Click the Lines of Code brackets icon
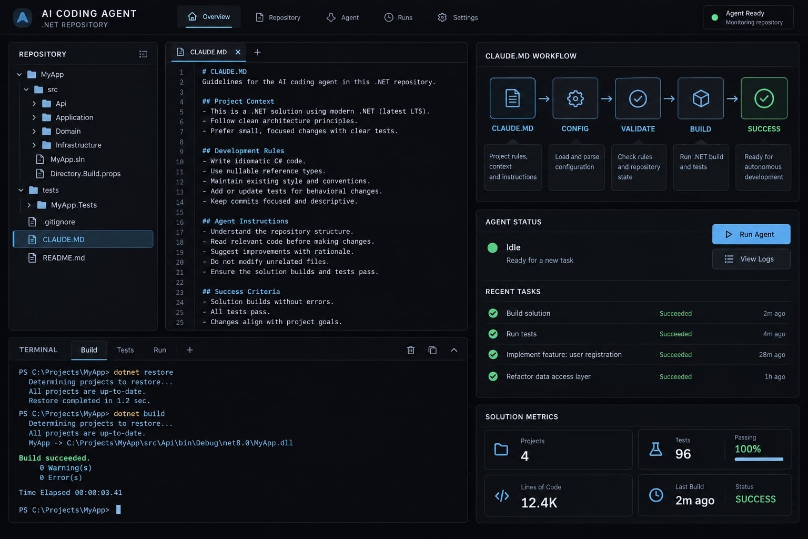The image size is (808, 539). pos(502,496)
